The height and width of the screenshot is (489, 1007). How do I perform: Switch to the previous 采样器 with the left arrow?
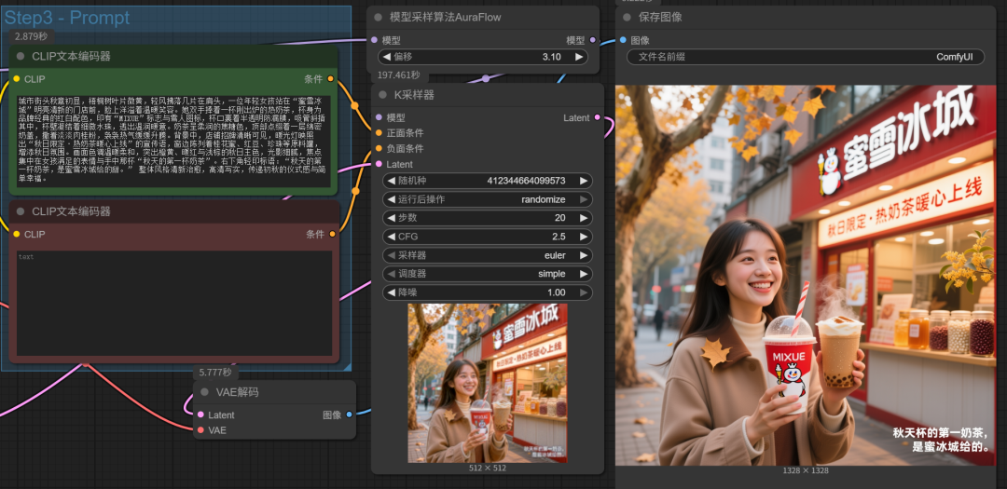pos(391,255)
